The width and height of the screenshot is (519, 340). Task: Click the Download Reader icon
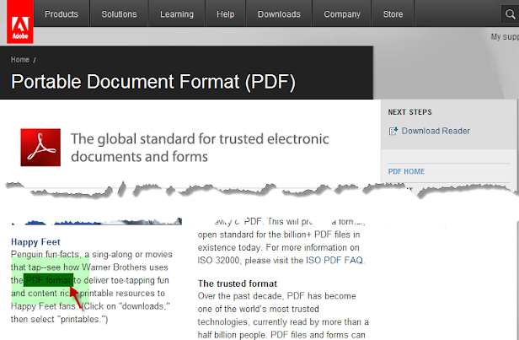(x=393, y=132)
